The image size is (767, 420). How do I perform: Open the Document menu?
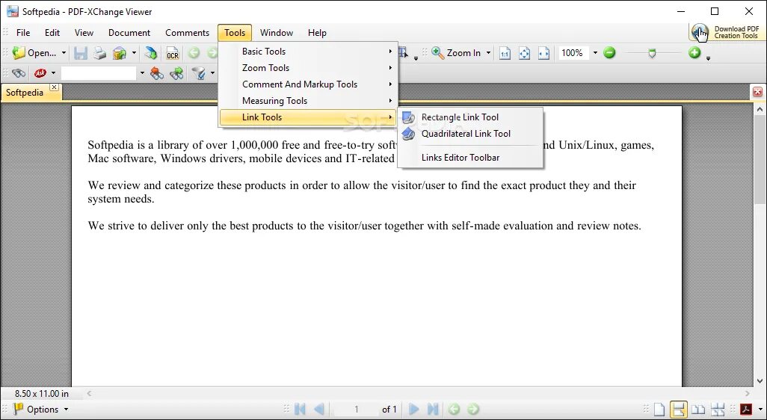point(129,33)
